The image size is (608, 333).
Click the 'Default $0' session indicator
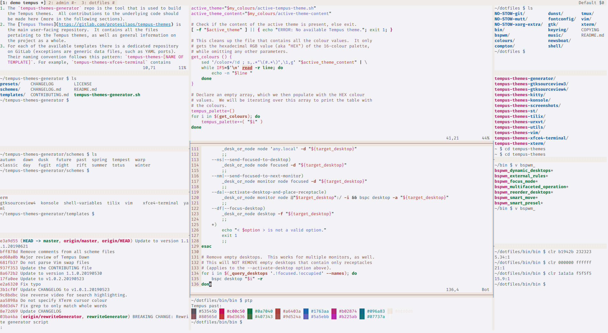tap(591, 3)
